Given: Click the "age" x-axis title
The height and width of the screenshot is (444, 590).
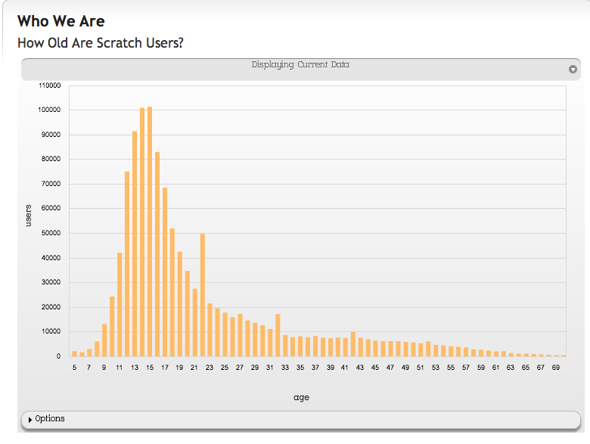Looking at the screenshot, I should (x=301, y=397).
